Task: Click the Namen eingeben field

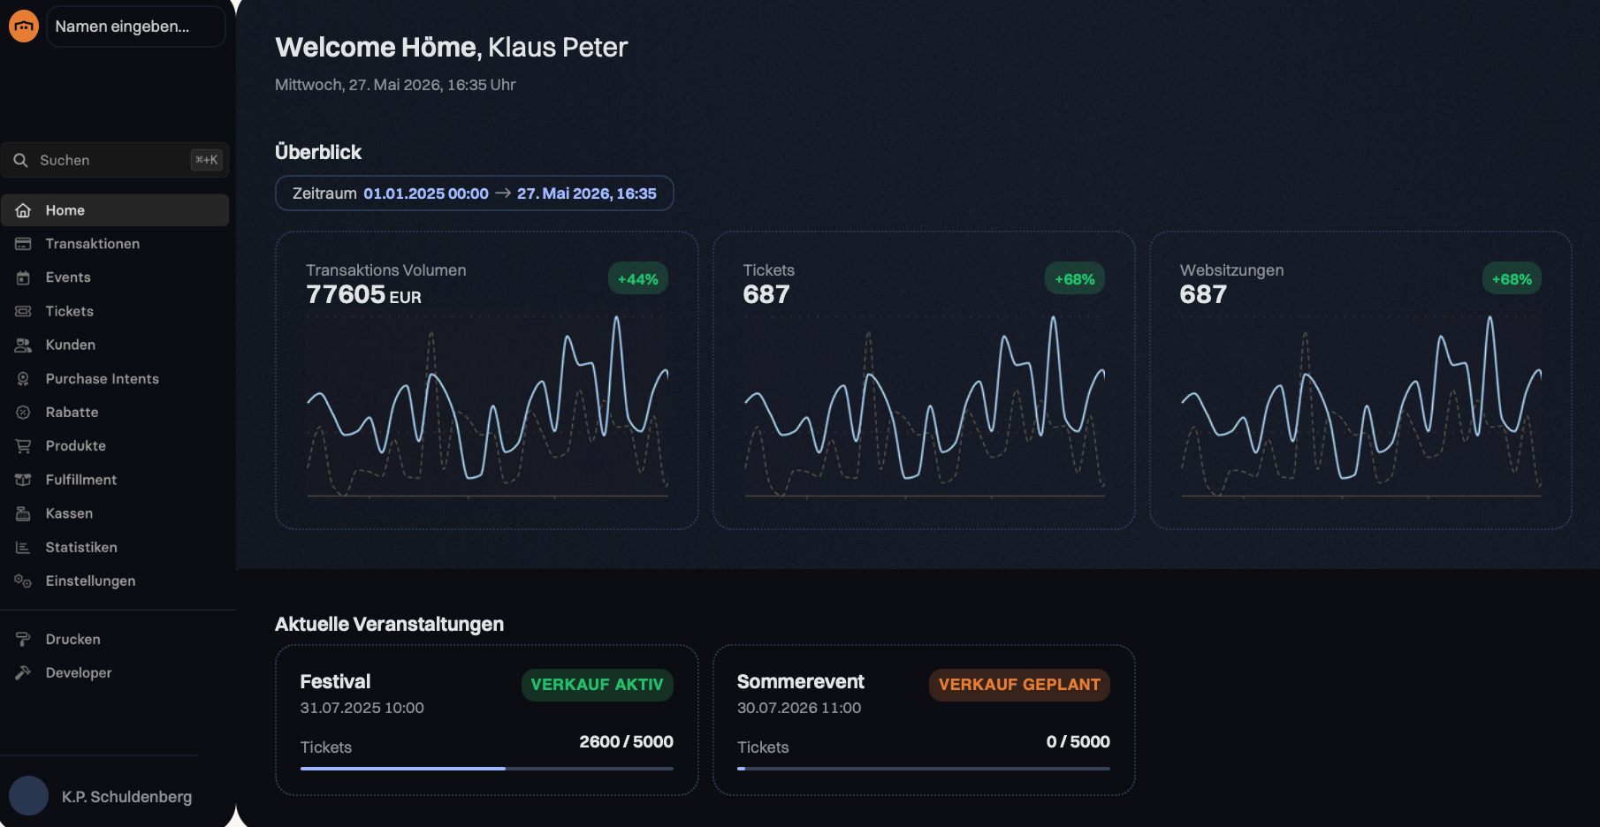Action: click(136, 27)
